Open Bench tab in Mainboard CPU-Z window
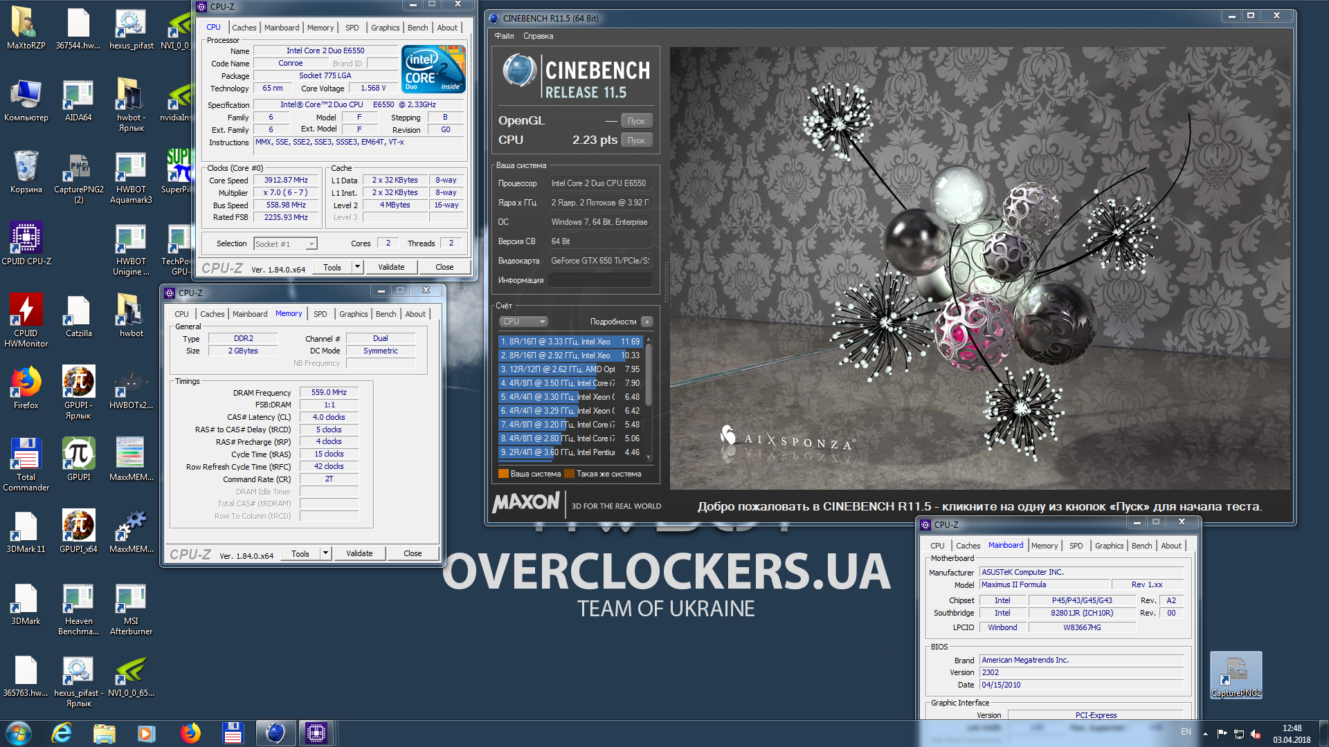 [1141, 546]
